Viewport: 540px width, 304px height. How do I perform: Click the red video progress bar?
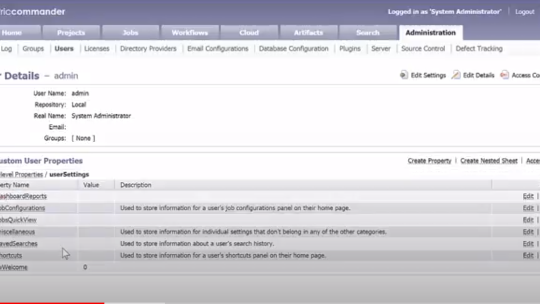52,303
